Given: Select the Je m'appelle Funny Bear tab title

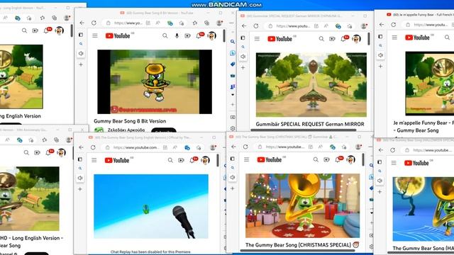Looking at the screenshot, I should [420, 14].
